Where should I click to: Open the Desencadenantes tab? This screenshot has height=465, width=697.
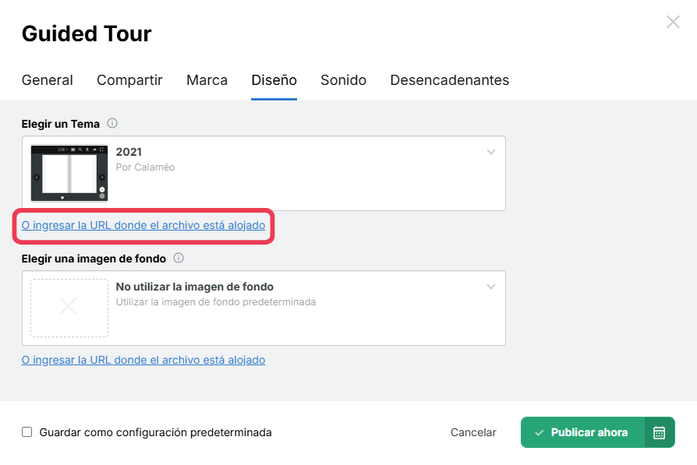point(449,80)
